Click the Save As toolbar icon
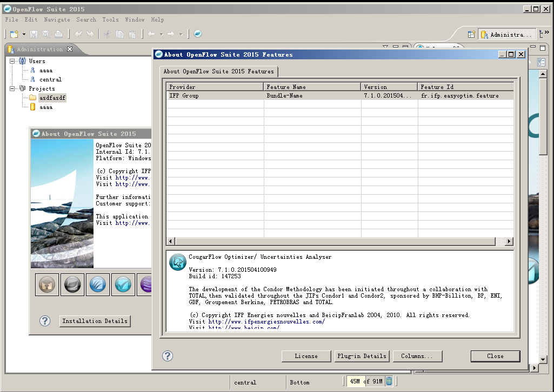Image resolution: width=554 pixels, height=392 pixels. click(45, 34)
